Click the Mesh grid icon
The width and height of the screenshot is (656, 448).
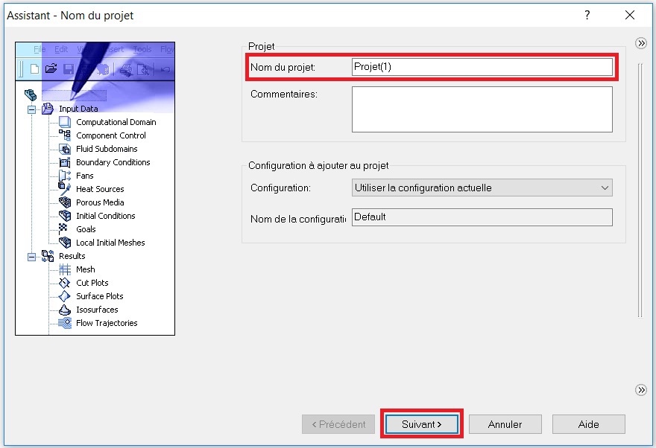click(x=64, y=269)
